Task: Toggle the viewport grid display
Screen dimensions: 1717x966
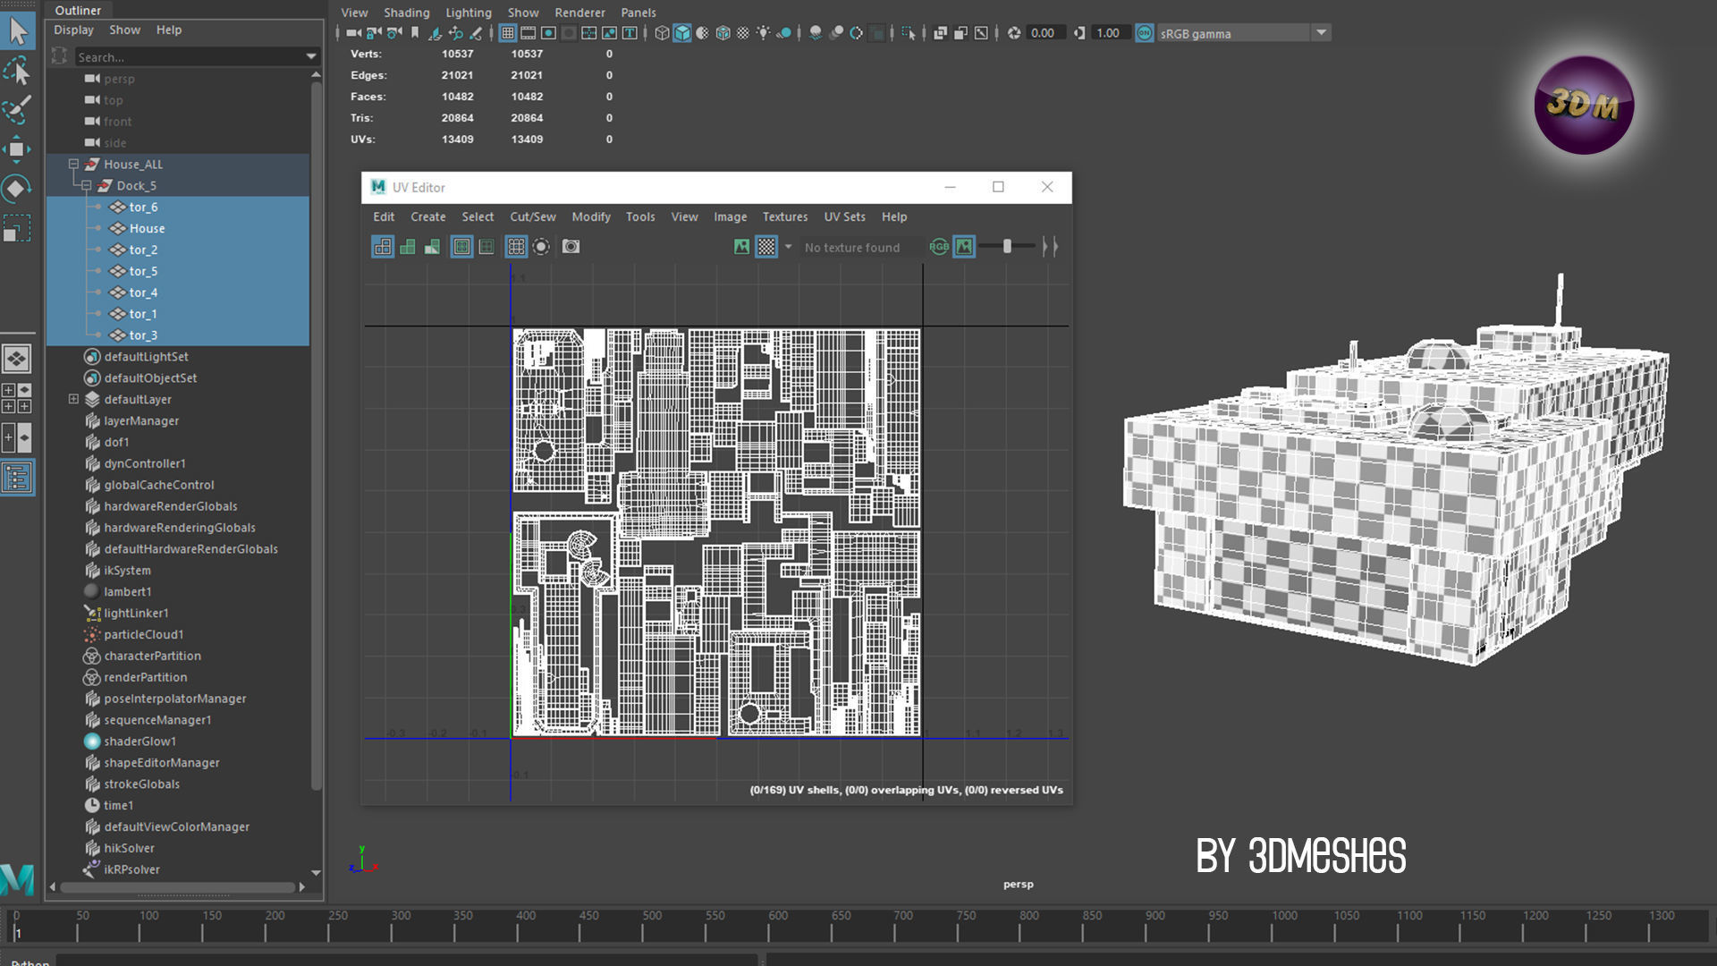Action: (507, 33)
